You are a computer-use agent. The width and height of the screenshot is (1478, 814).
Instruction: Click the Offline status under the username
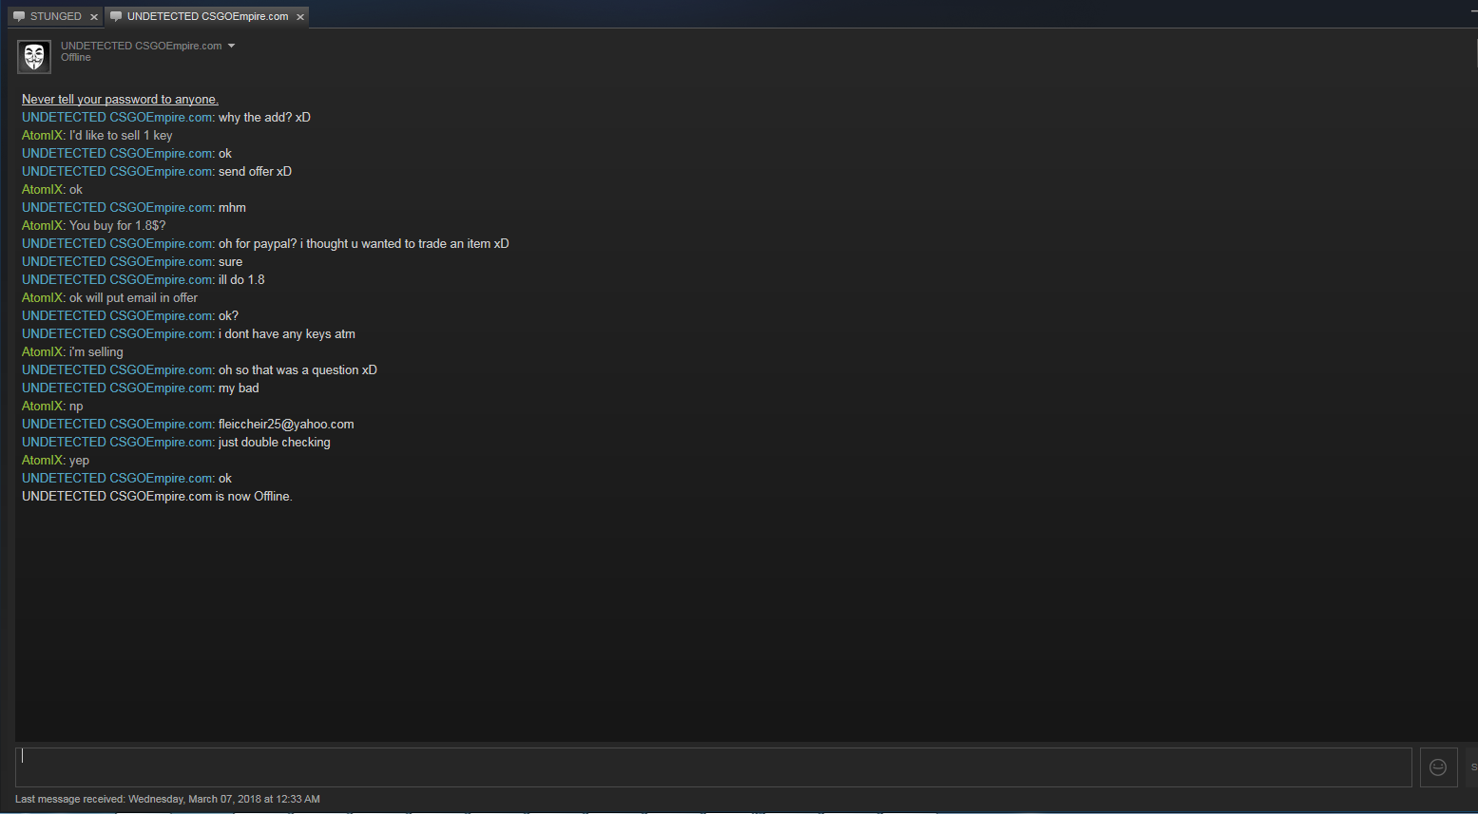pyautogui.click(x=76, y=58)
